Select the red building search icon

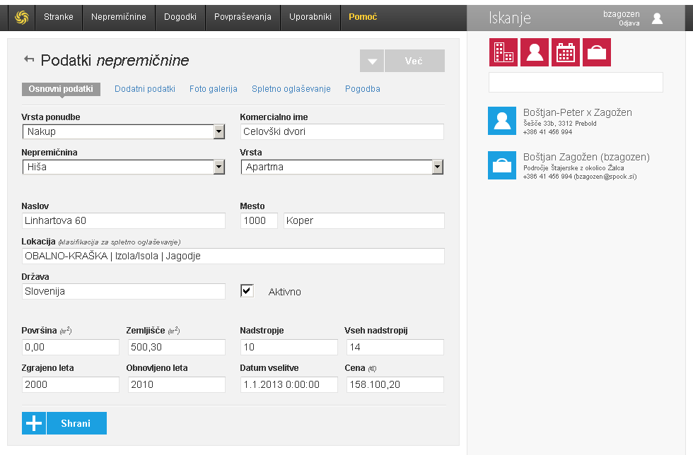tap(503, 52)
